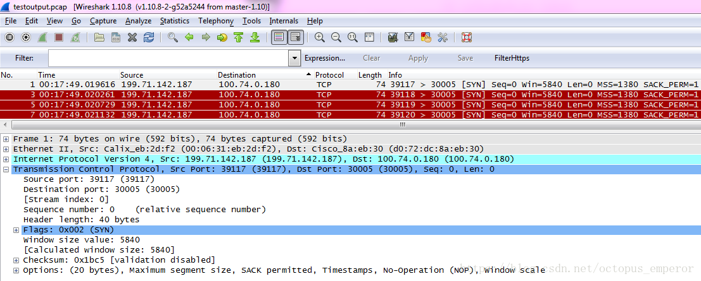Click the Apply filter button
The height and width of the screenshot is (281, 701).
tap(418, 58)
